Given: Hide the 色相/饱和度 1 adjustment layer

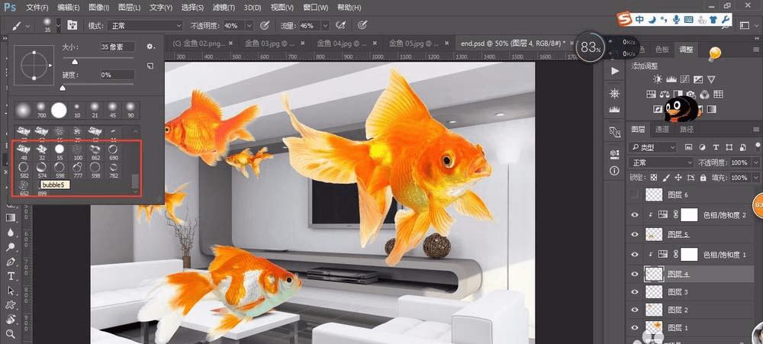Looking at the screenshot, I should [x=635, y=254].
